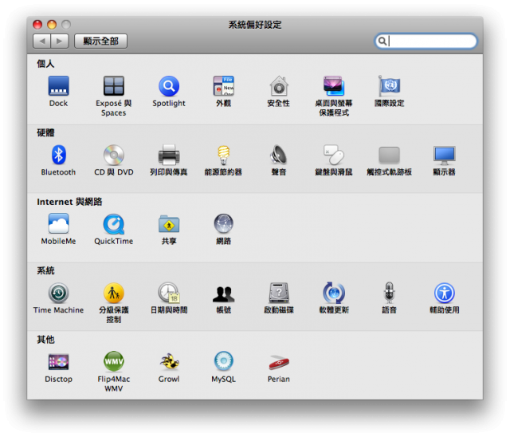Minimize the window with the yellow button
Viewport: 510px width, 437px height.
click(52, 25)
